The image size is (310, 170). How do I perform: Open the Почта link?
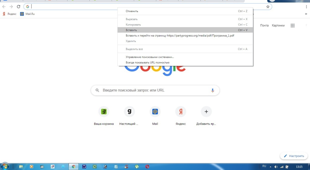click(x=264, y=26)
